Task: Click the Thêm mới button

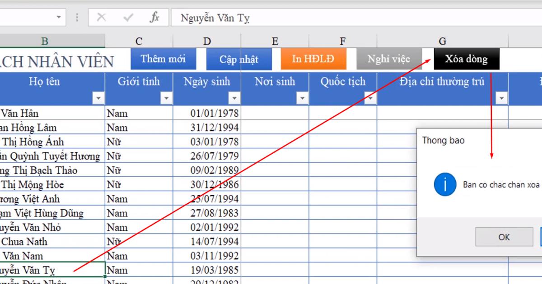Action: (x=164, y=59)
